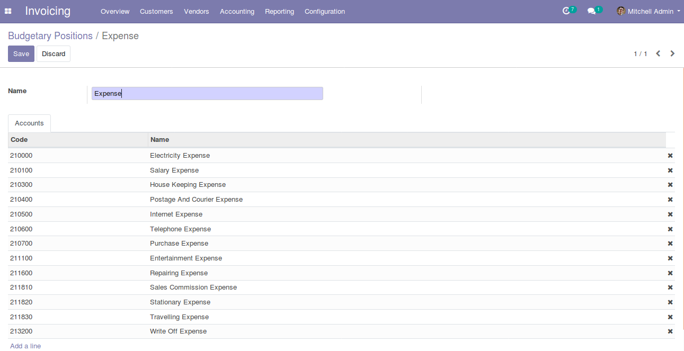
Task: Delete the Salary Expense row
Action: click(x=670, y=170)
